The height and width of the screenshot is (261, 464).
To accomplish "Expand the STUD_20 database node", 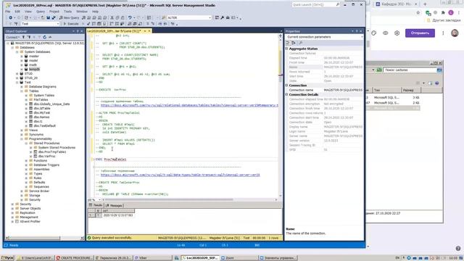I will click(17, 78).
